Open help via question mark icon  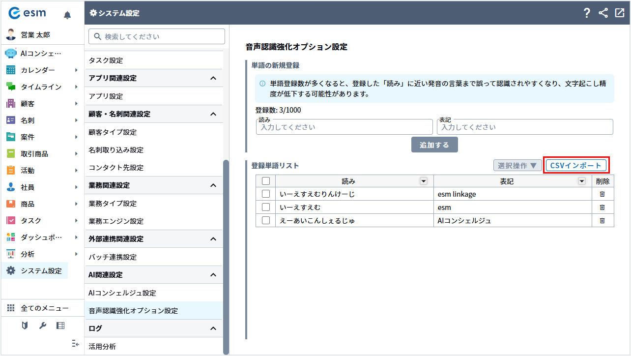(x=587, y=13)
